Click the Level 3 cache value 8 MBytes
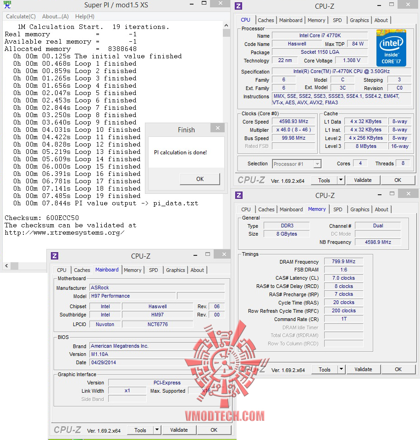This screenshot has width=420, height=440. click(365, 146)
